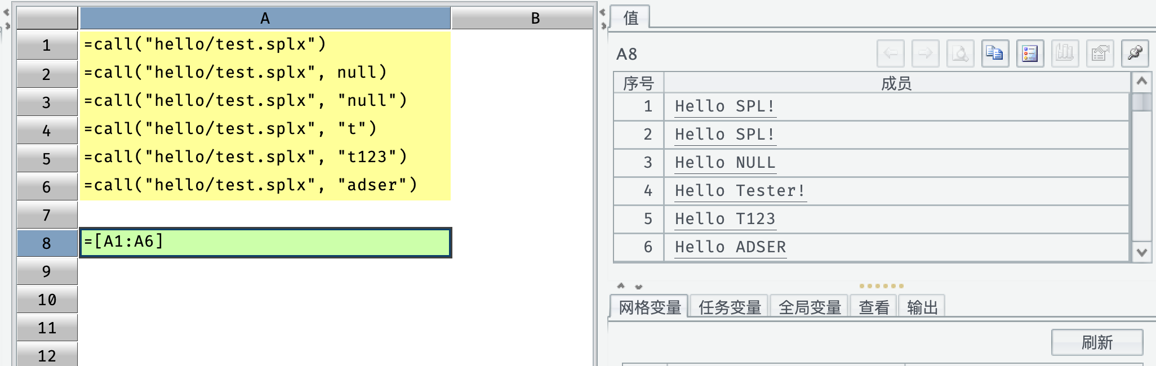
Task: Click the pushpin icon to pin value
Action: (1135, 53)
